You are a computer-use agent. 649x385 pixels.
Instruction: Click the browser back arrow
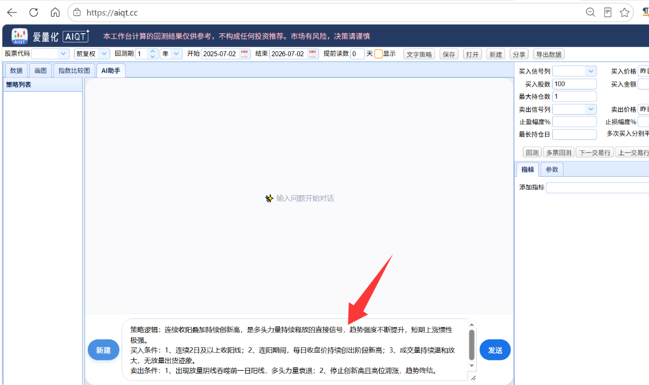coord(12,13)
